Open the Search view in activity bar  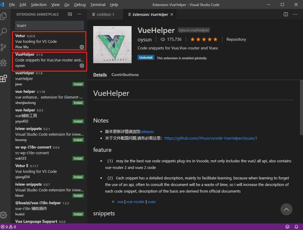[4, 31]
